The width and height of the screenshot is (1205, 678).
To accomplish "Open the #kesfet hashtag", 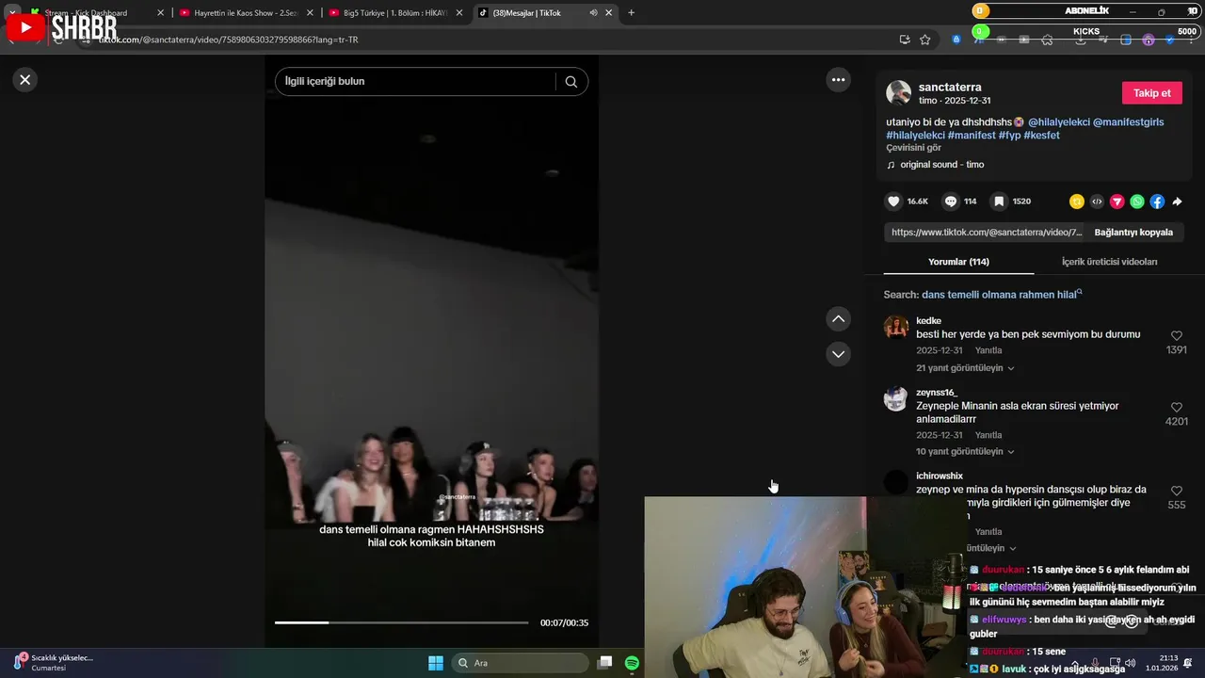I will (x=1041, y=136).
